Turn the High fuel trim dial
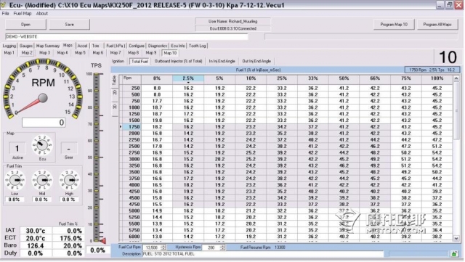 point(69,180)
